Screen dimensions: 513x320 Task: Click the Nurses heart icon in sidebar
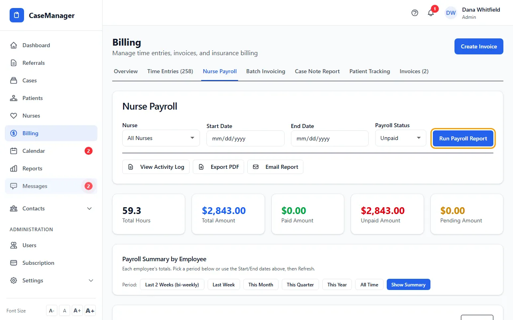[14, 116]
